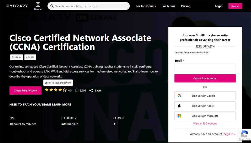Open Need to train your team? Learn more
The image size is (251, 143).
click(x=40, y=104)
